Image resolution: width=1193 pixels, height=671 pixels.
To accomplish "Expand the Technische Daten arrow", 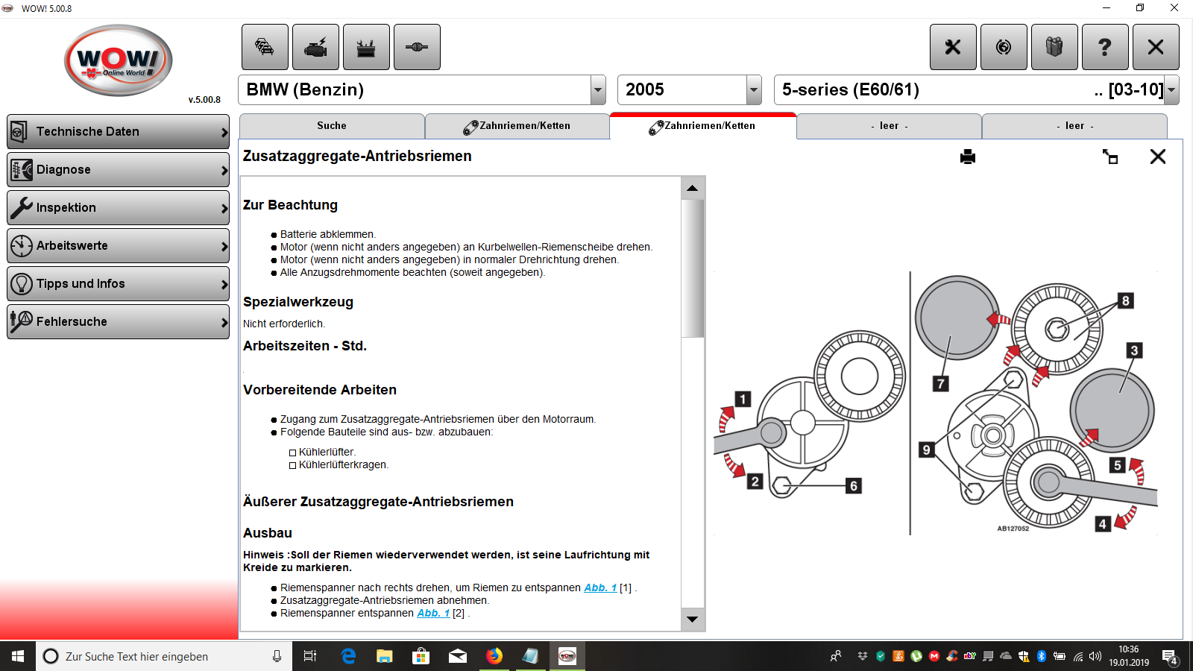I will click(224, 133).
